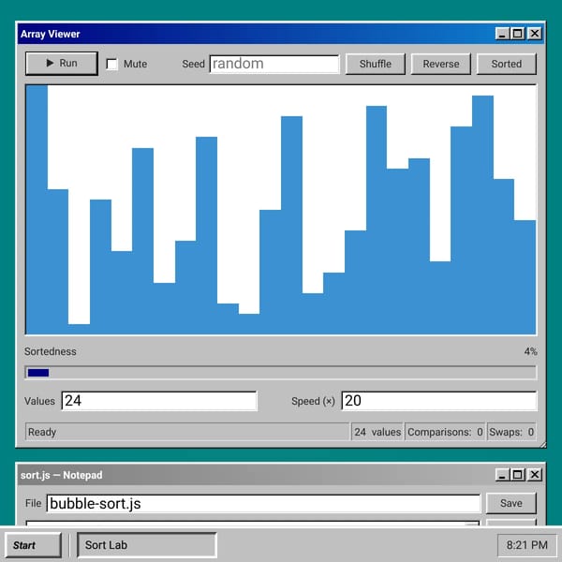562x562 pixels.
Task: Start sorting with the Run button
Action: pyautogui.click(x=62, y=64)
